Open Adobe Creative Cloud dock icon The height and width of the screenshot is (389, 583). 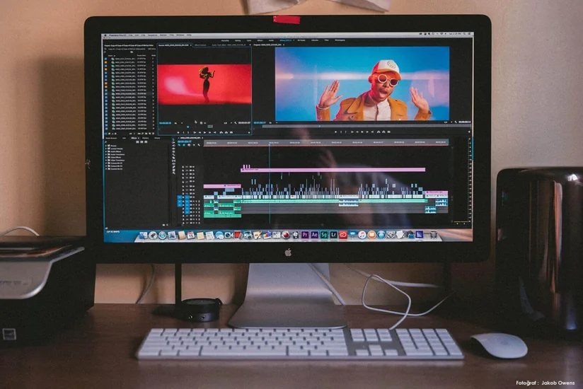(x=343, y=235)
